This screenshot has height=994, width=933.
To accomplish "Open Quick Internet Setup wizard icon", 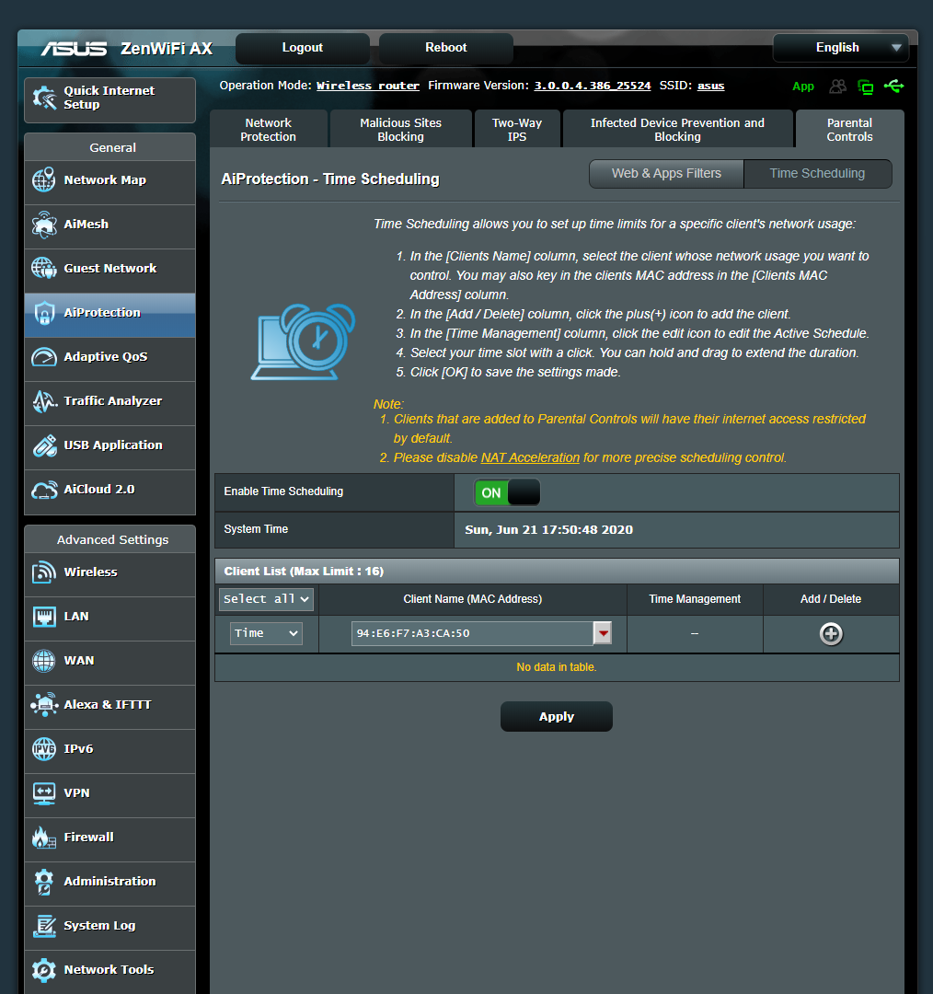I will 44,98.
